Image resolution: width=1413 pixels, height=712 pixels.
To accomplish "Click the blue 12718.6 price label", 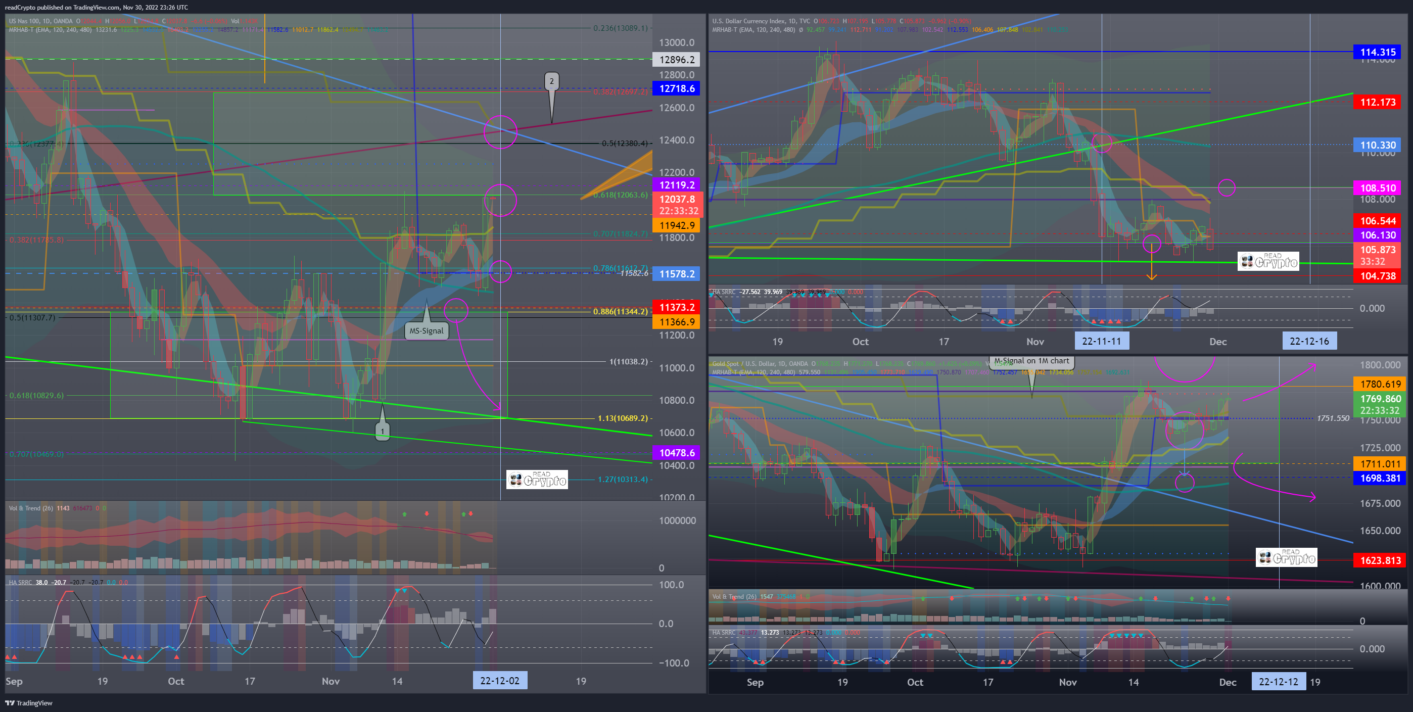I will click(676, 88).
